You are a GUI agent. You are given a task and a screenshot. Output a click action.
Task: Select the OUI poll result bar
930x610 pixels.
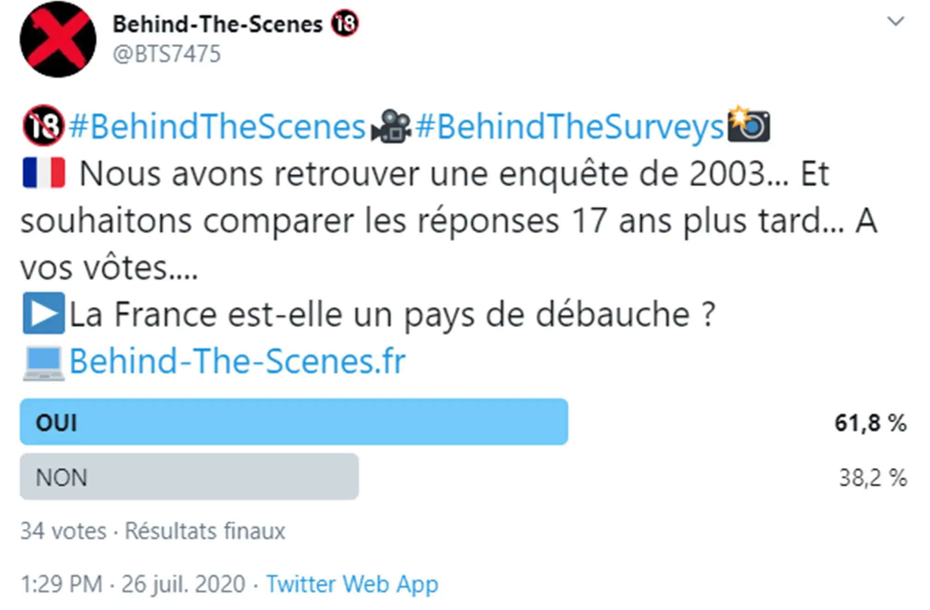(x=294, y=422)
